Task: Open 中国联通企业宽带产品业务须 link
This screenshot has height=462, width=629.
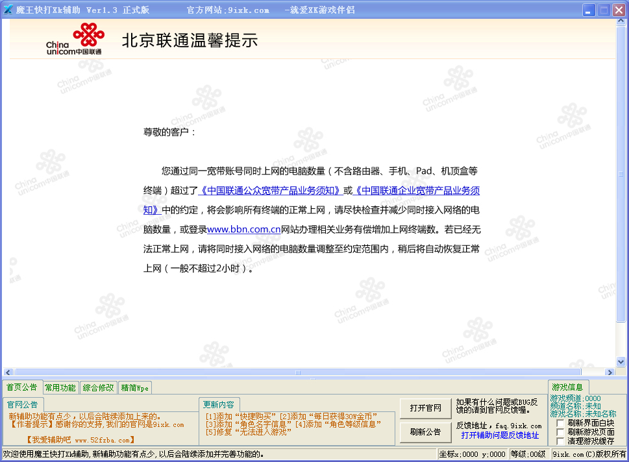Action: point(416,191)
